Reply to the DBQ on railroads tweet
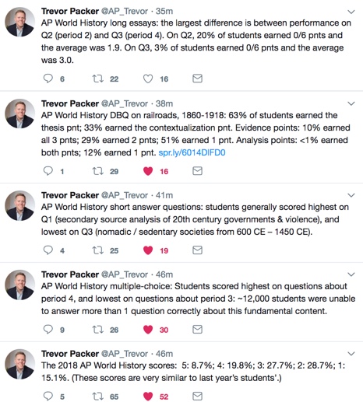The image size is (363, 402). pyautogui.click(x=48, y=171)
